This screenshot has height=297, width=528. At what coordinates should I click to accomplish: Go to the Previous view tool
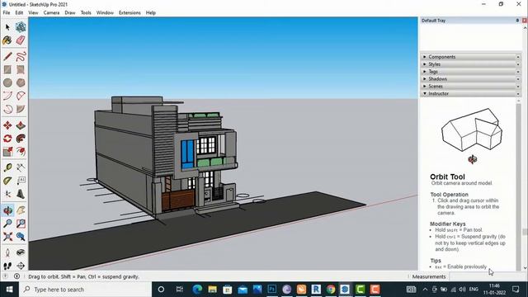pyautogui.click(x=21, y=237)
